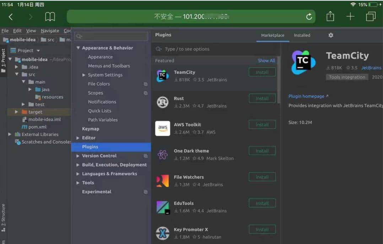This screenshot has height=244, width=383.
Task: Open the Project view dropdown
Action: click(x=38, y=51)
